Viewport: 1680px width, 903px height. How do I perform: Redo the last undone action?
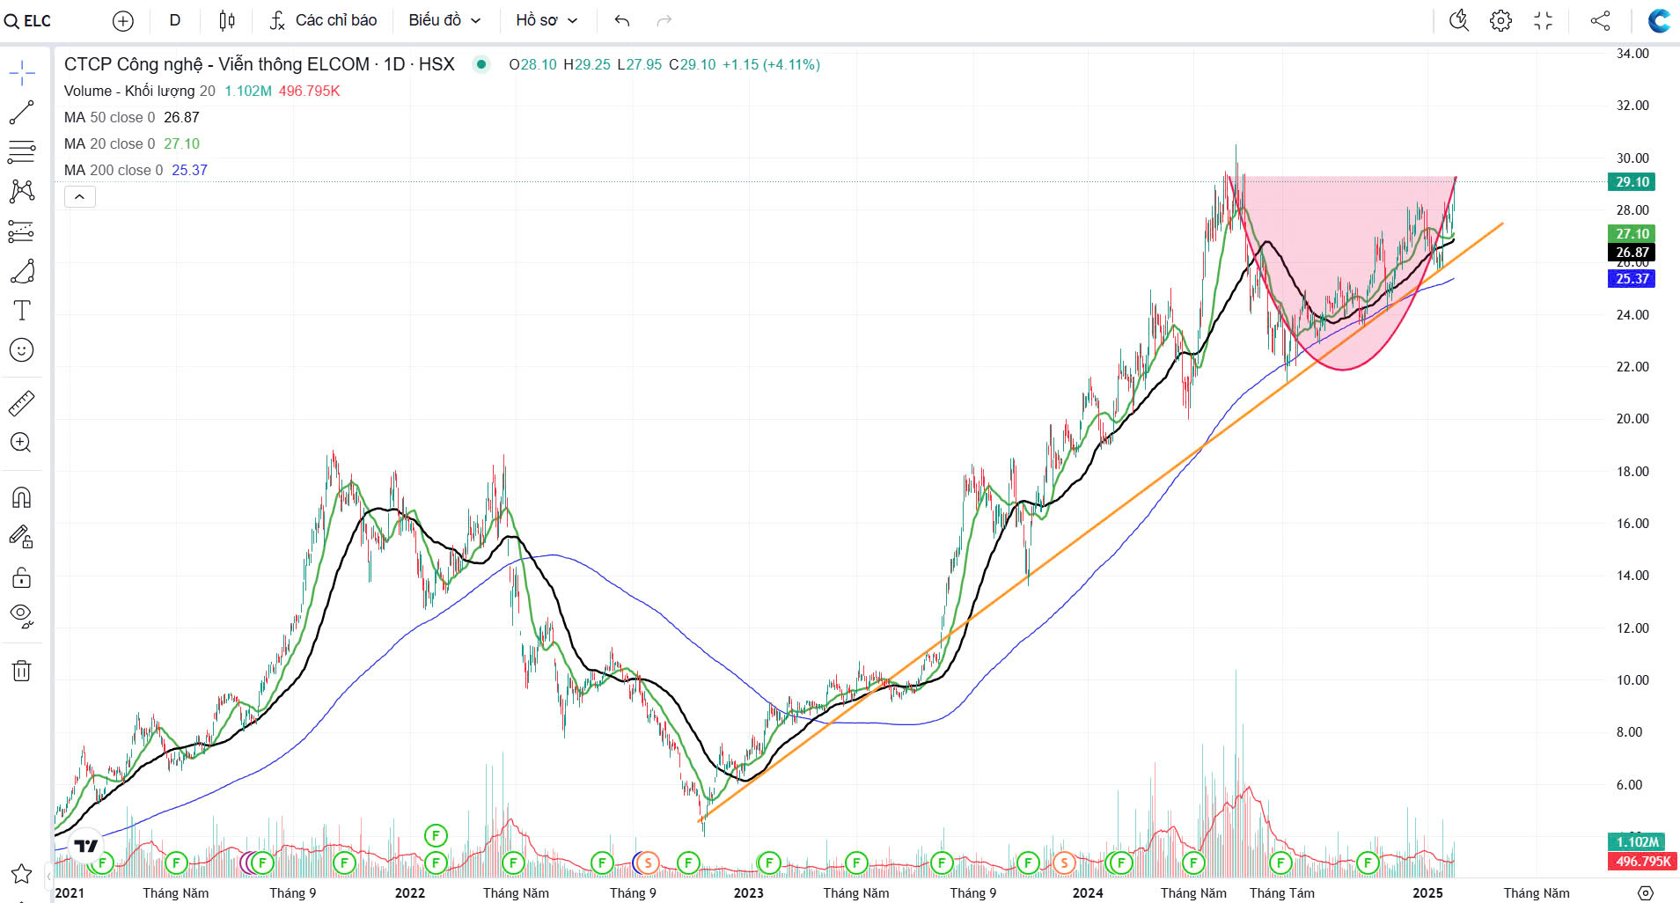(x=664, y=20)
